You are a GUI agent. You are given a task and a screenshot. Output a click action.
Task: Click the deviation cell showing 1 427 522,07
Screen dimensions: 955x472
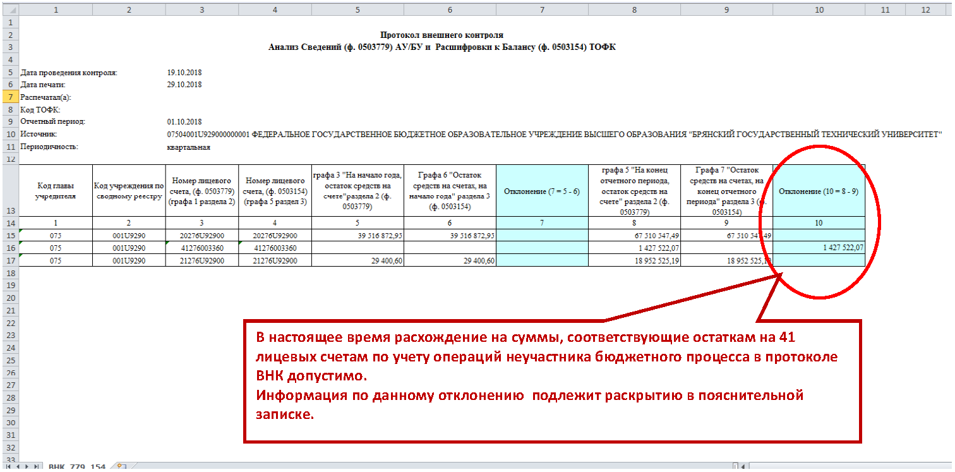pyautogui.click(x=819, y=248)
